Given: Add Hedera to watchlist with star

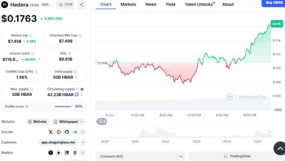Looking at the screenshot, I should click(x=66, y=5).
